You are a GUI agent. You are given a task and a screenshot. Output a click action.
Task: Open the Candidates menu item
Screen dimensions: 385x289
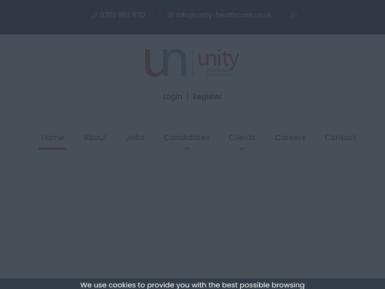pyautogui.click(x=187, y=138)
